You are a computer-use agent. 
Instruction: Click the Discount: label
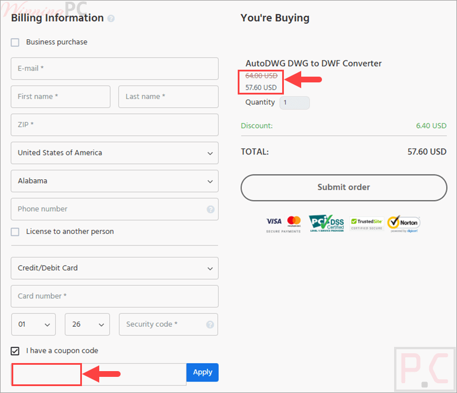[257, 126]
